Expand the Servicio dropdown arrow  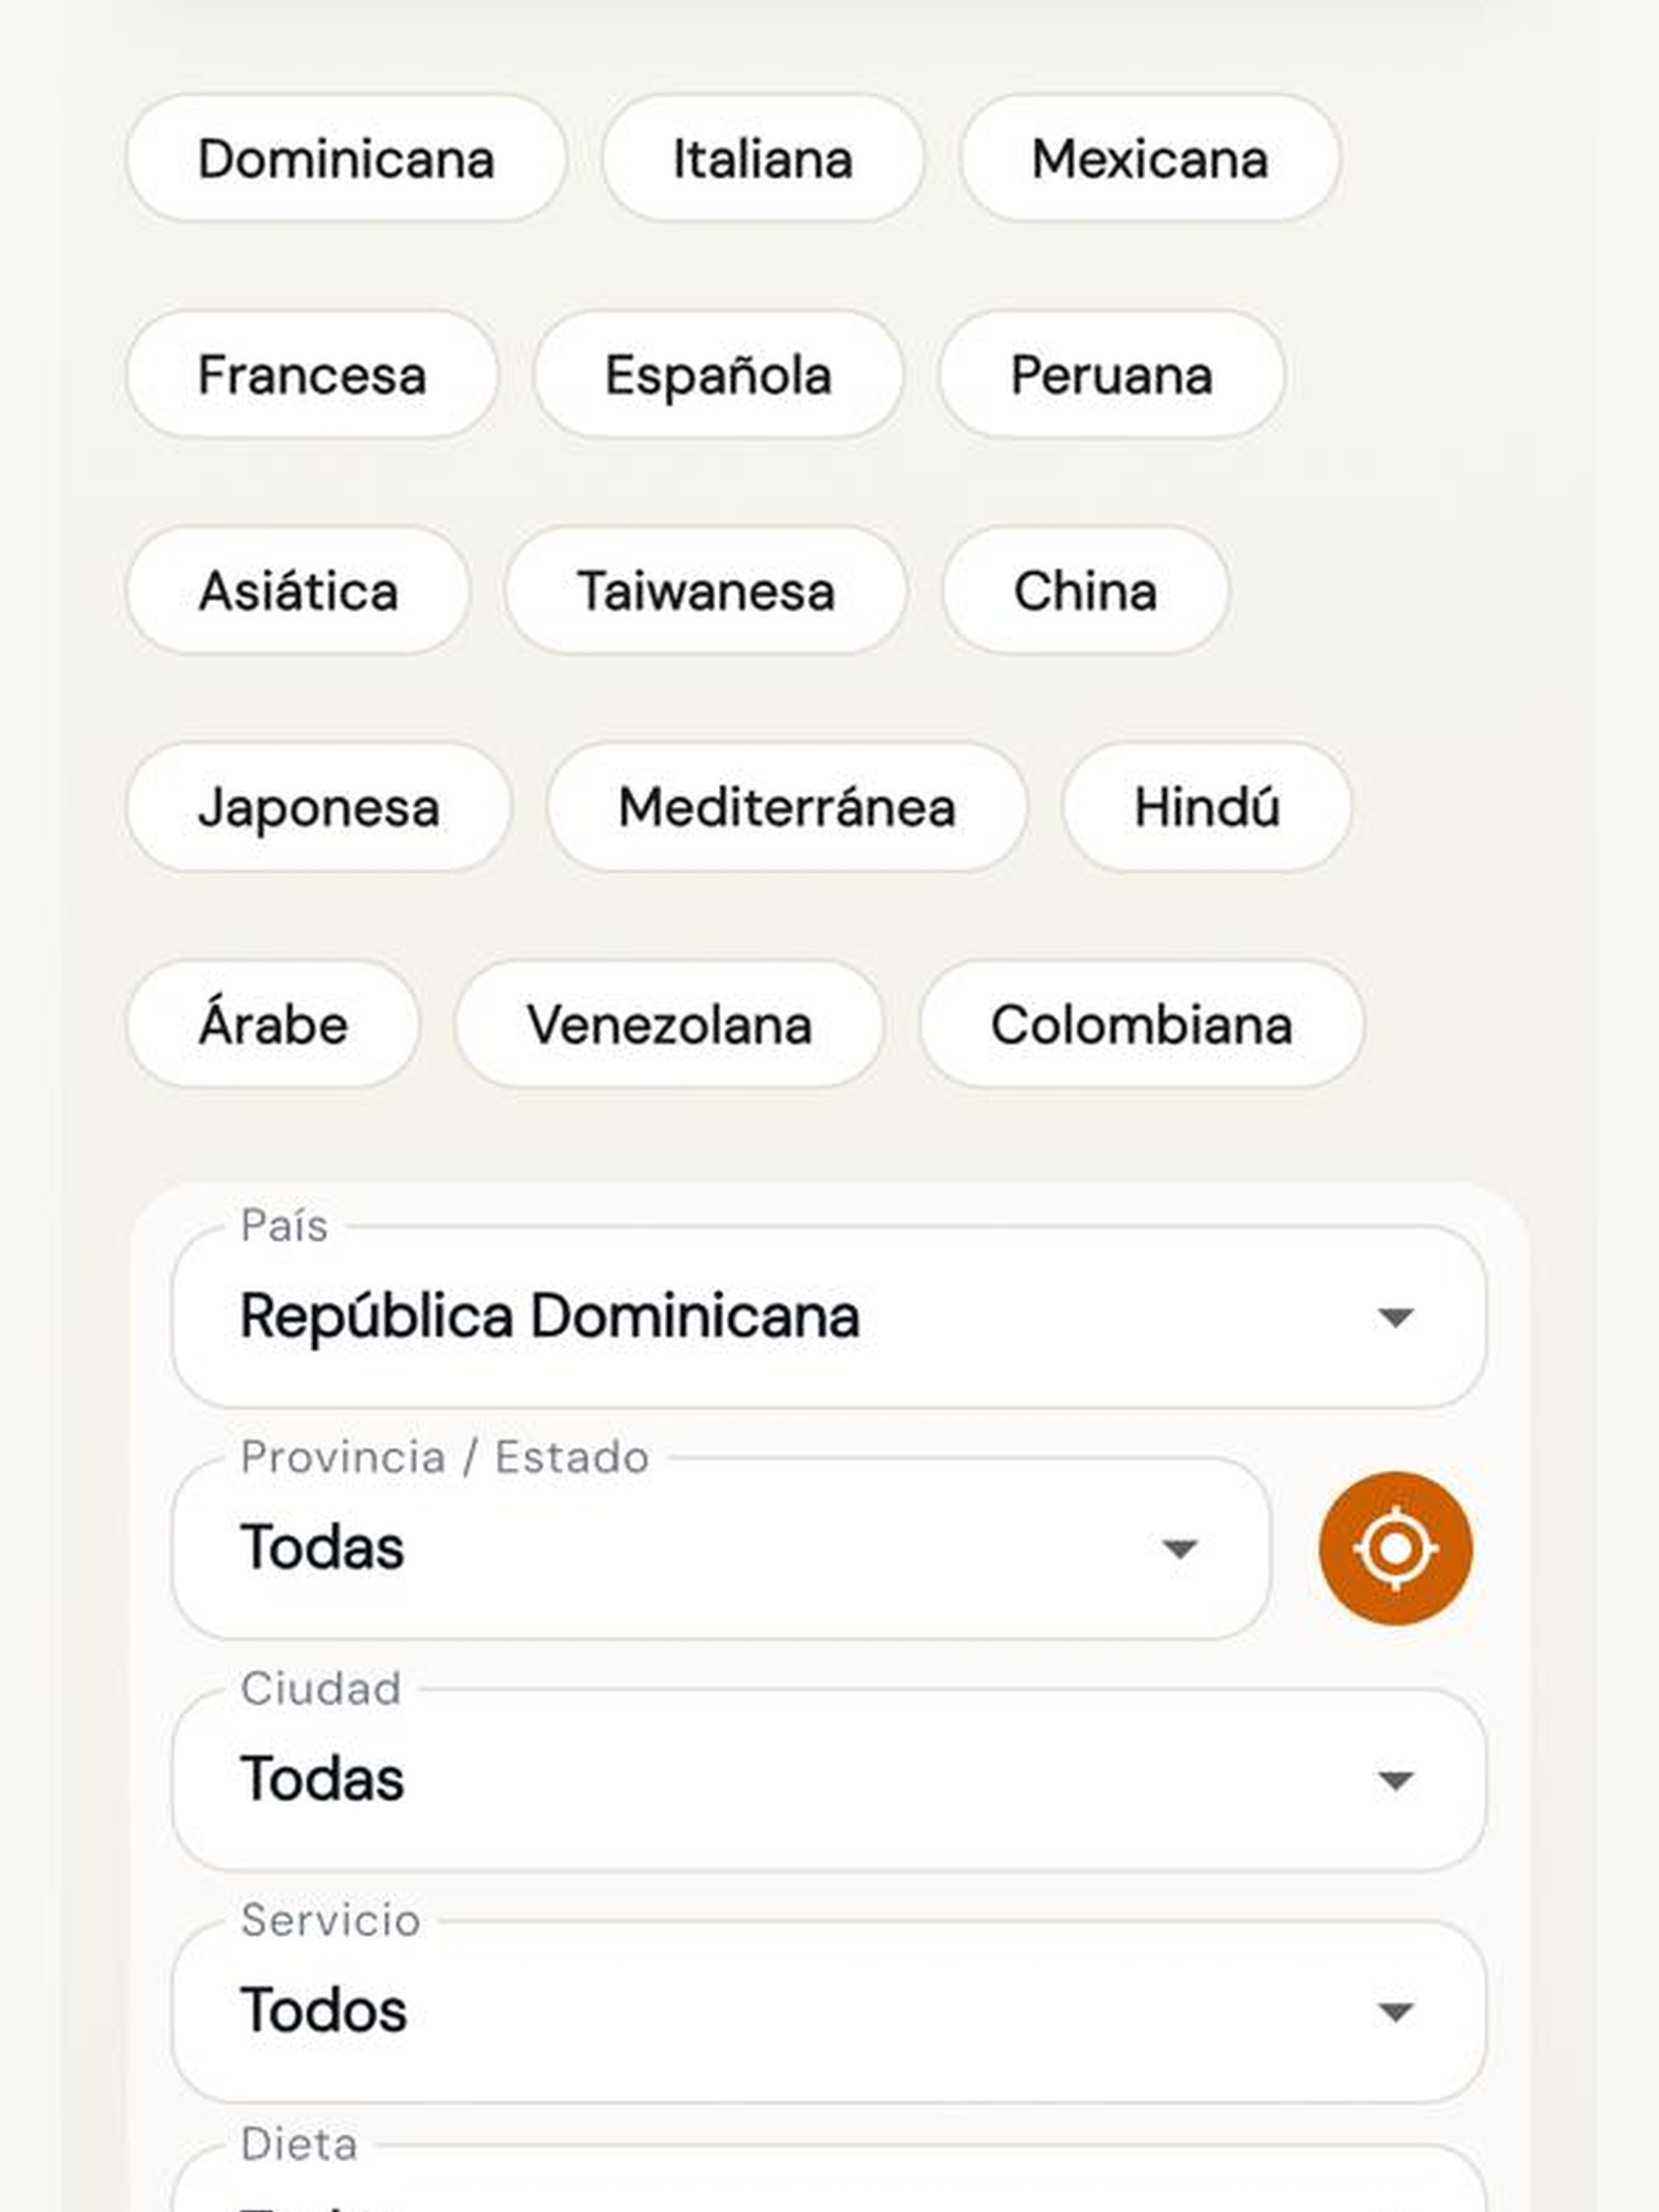1395,2011
